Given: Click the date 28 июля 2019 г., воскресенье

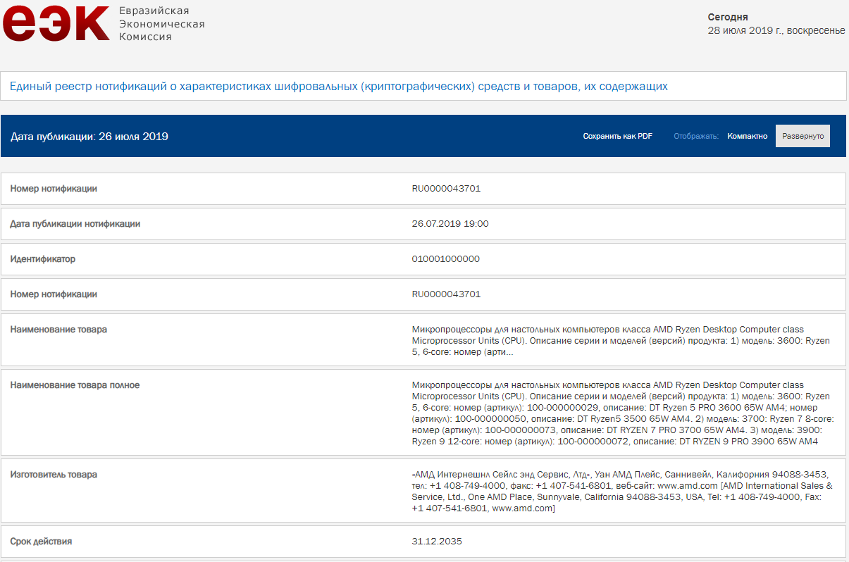Looking at the screenshot, I should 776,30.
